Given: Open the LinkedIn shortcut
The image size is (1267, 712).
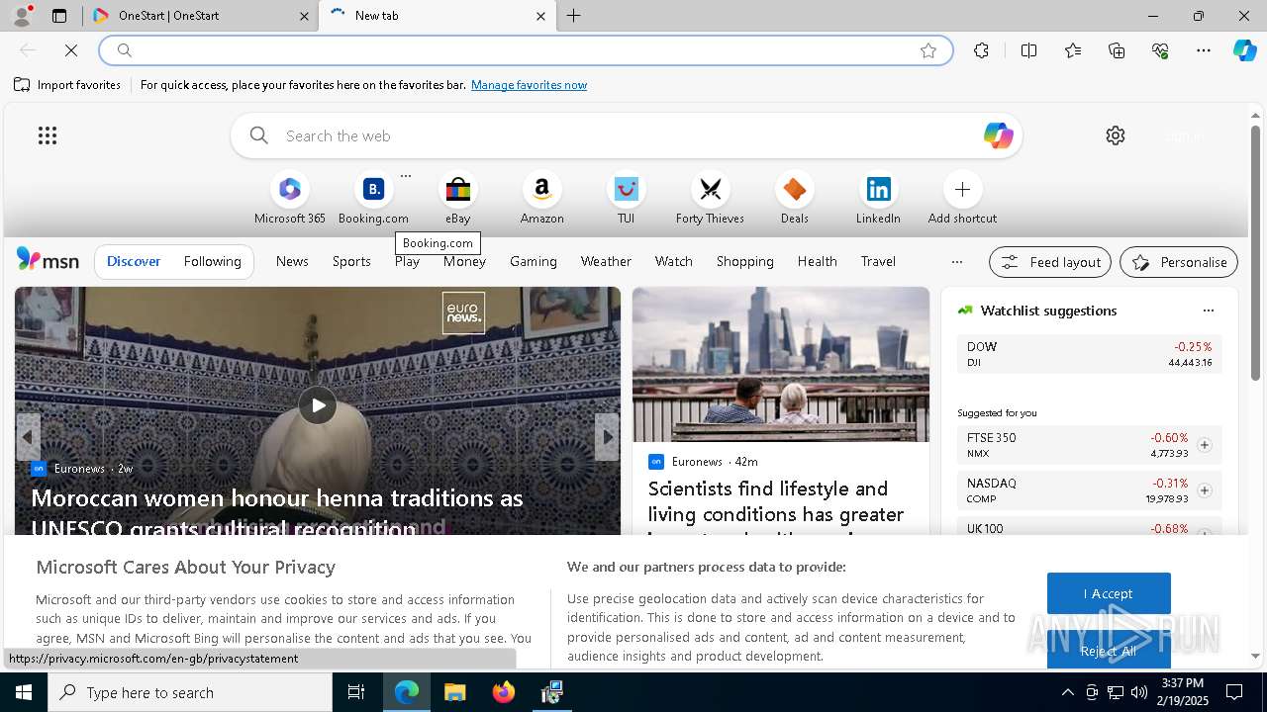Looking at the screenshot, I should tap(878, 199).
